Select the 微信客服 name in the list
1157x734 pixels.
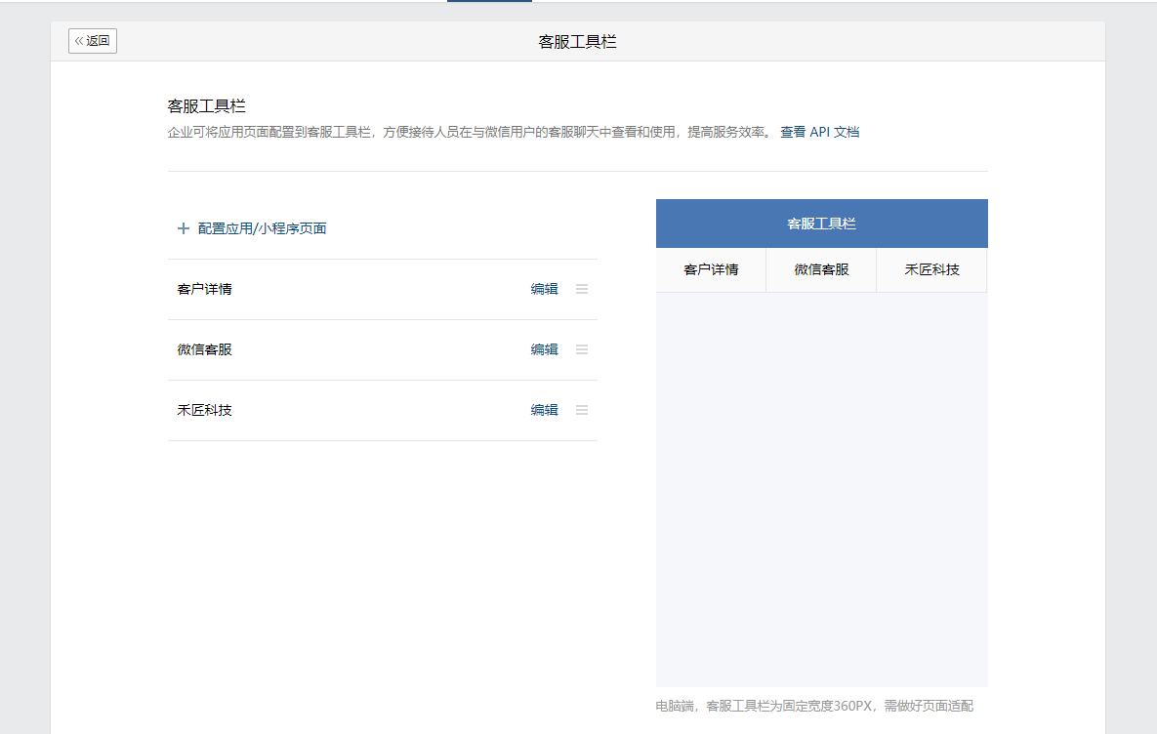click(x=205, y=349)
